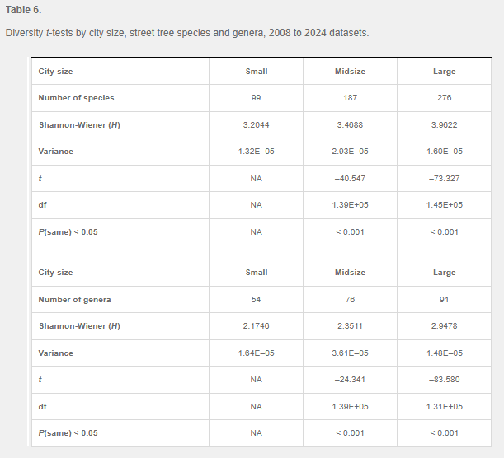Click the t value –83.580

click(444, 380)
